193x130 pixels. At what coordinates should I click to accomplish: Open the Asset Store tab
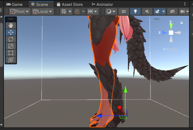tap(70, 5)
